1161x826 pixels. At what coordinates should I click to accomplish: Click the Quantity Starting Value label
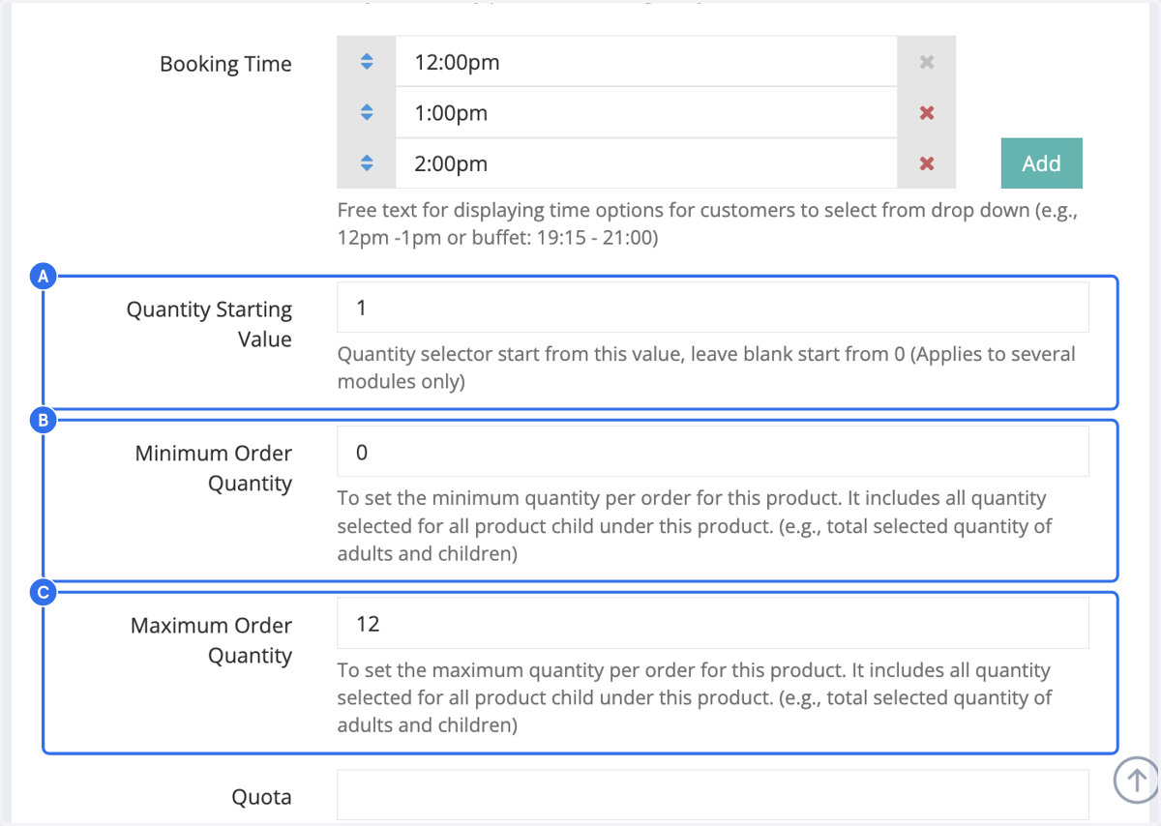[x=209, y=324]
